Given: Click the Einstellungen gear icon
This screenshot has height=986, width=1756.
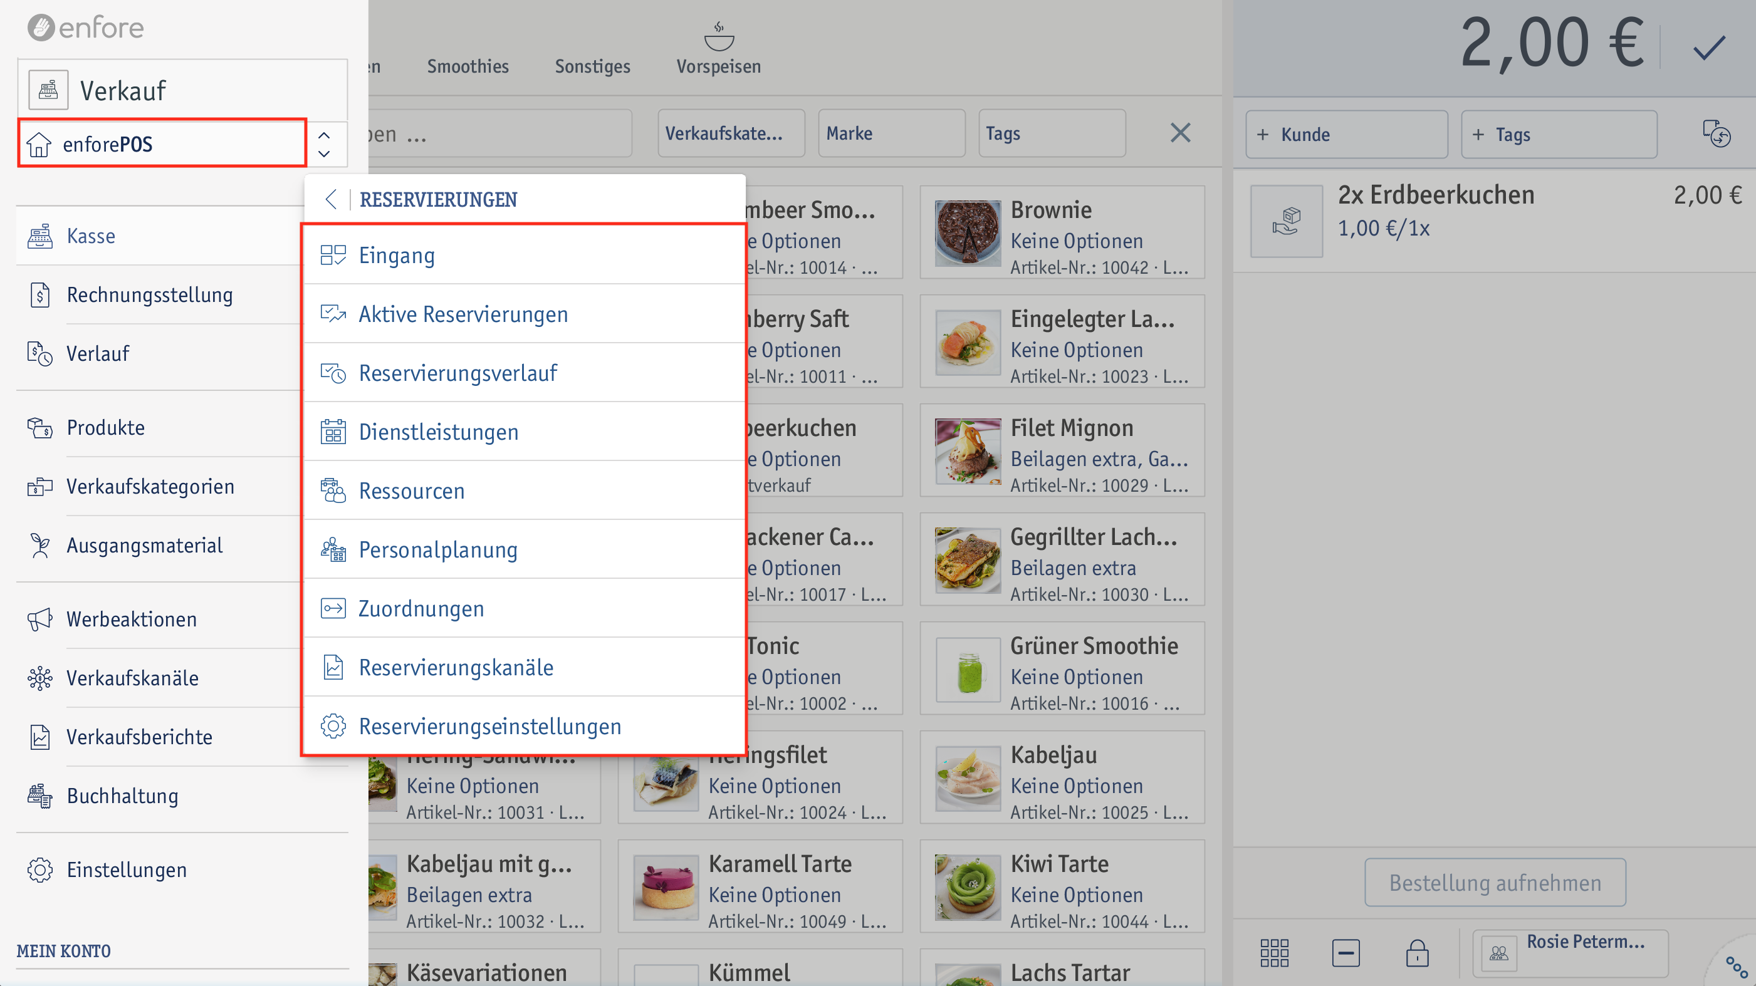Looking at the screenshot, I should click(x=40, y=869).
